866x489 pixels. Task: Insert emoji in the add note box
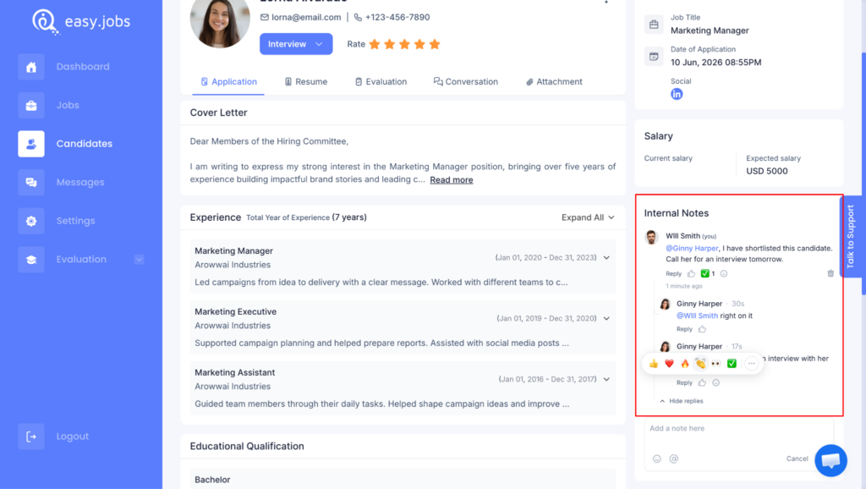[x=656, y=459]
